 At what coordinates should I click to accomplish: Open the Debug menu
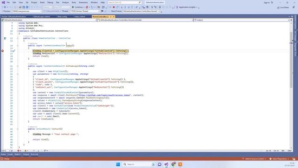click(50, 2)
